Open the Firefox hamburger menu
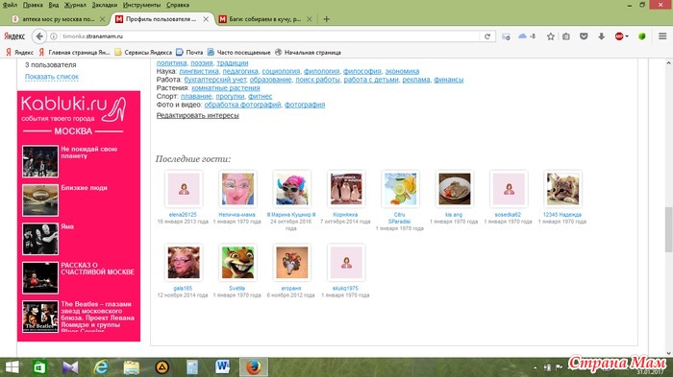The height and width of the screenshot is (377, 673). (662, 36)
